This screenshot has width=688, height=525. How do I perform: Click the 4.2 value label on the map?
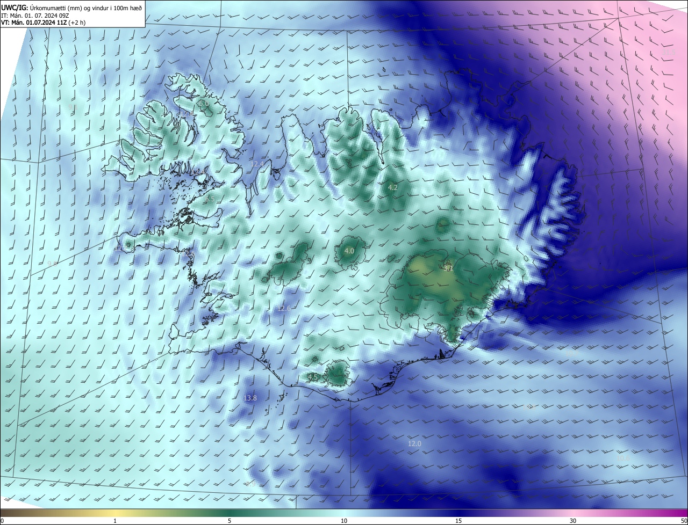[x=392, y=187]
